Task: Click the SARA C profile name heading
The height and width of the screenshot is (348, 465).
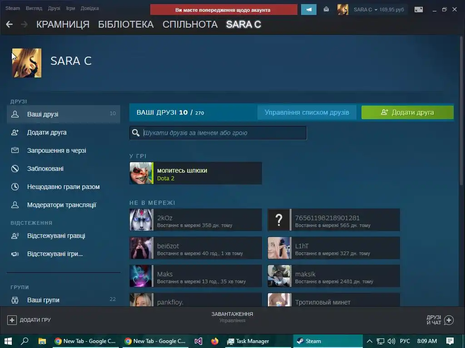Action: pyautogui.click(x=71, y=61)
